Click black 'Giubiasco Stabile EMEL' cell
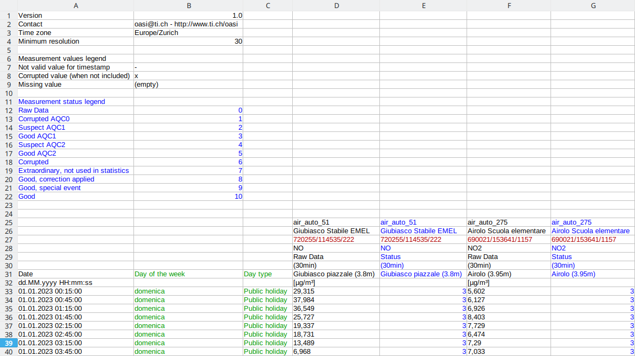635x356 pixels. point(336,231)
